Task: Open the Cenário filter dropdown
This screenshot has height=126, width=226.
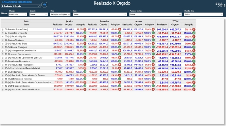Action: [x=38, y=14]
